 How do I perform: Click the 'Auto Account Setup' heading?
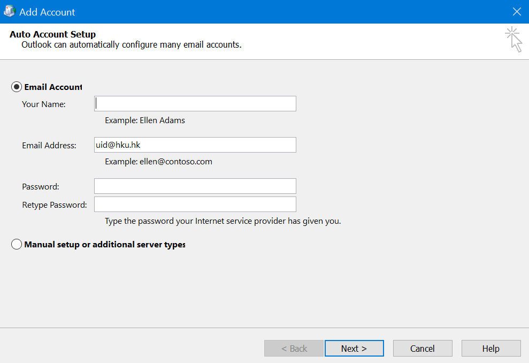pos(52,34)
